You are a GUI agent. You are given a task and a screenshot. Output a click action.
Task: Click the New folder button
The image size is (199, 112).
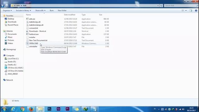coord(62,11)
